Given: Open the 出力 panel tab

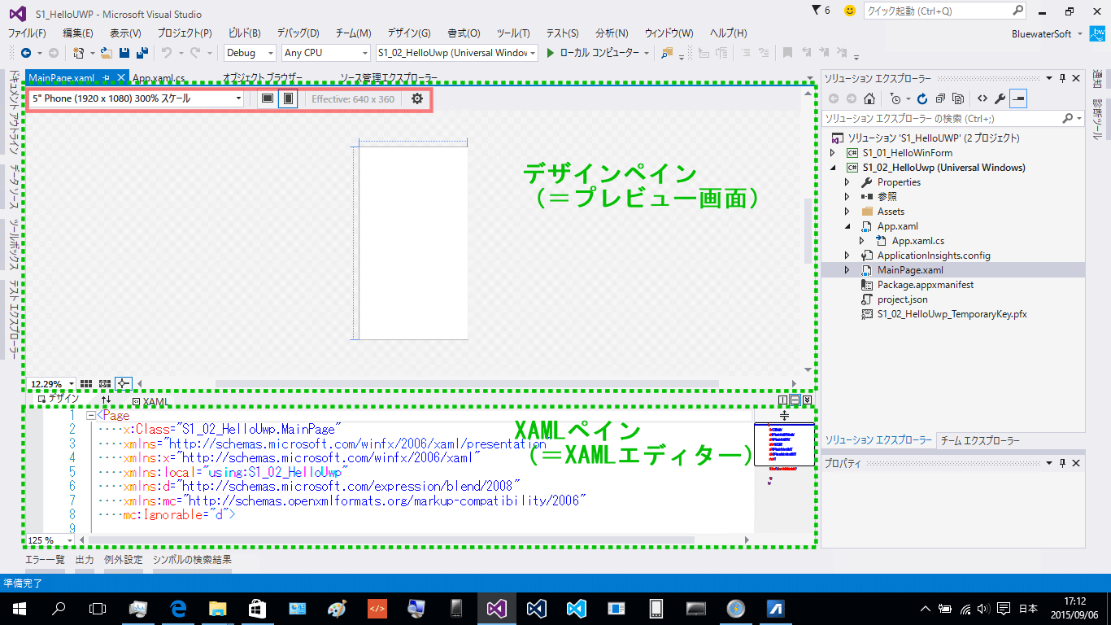Looking at the screenshot, I should coord(85,560).
